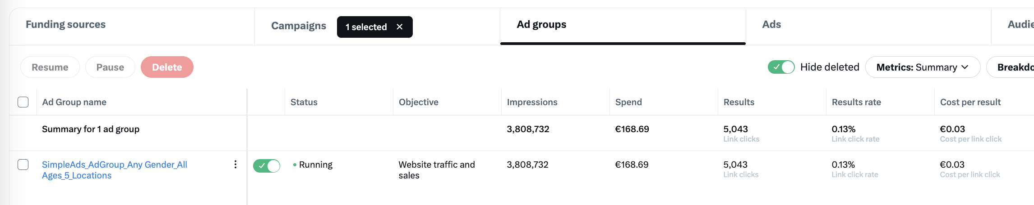Click the Pause button

pyautogui.click(x=110, y=67)
